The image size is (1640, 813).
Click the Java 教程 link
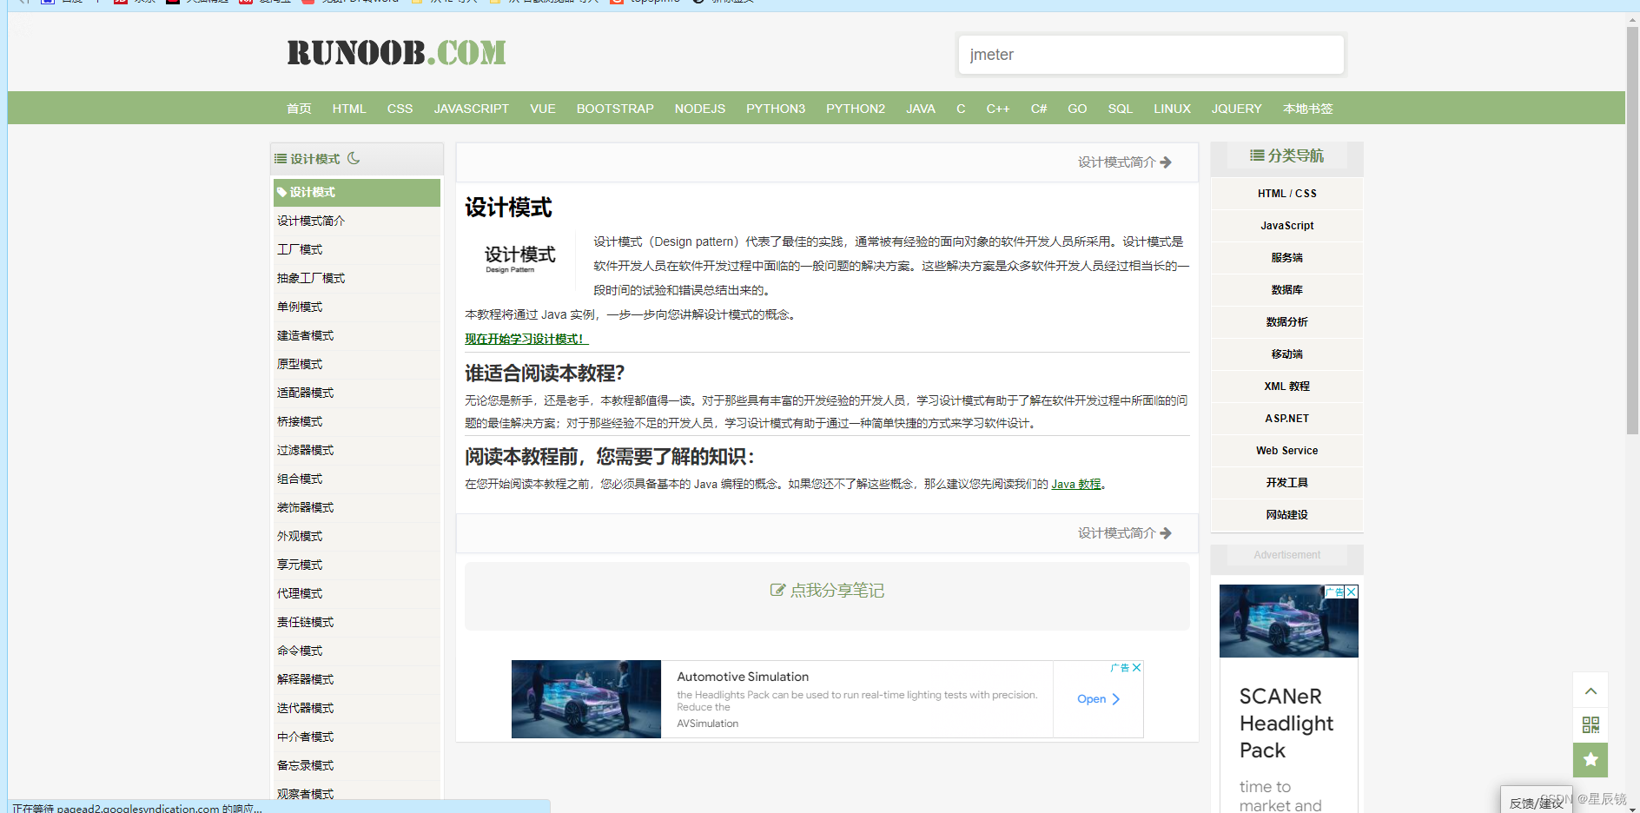(x=1075, y=484)
